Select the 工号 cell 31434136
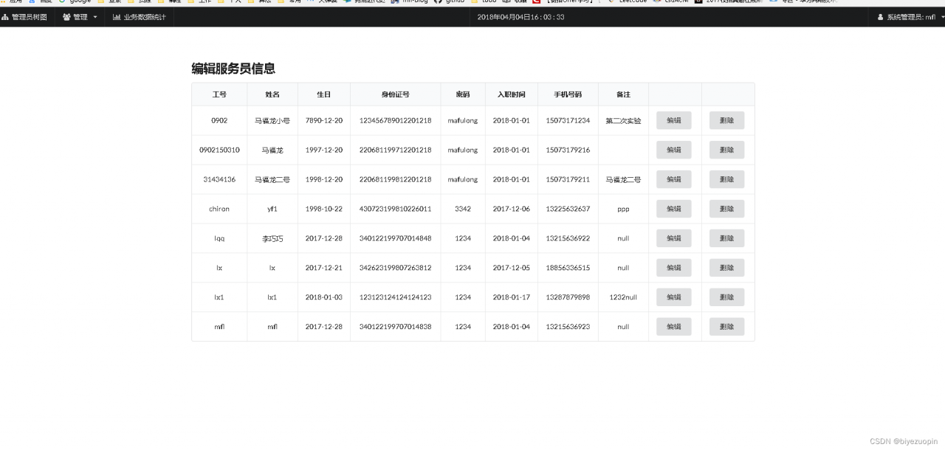 point(219,179)
